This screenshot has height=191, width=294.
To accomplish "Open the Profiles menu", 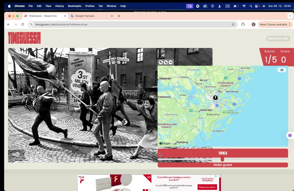I will point(90,6).
